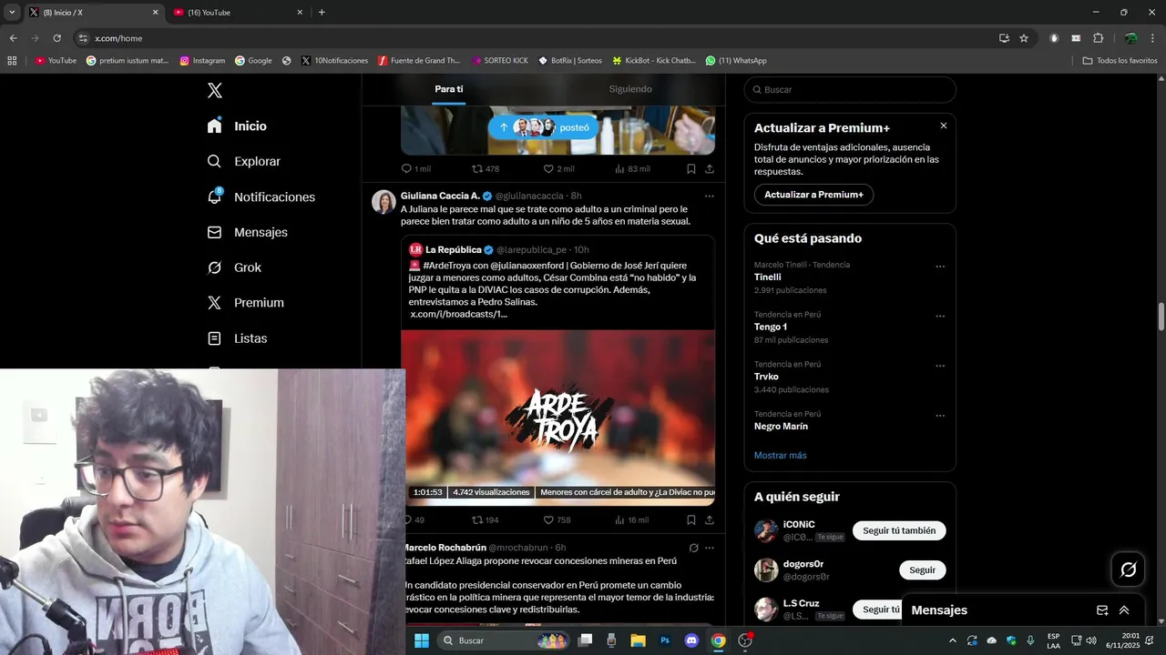Switch to the Para ti tab
The image size is (1166, 655).
click(448, 89)
